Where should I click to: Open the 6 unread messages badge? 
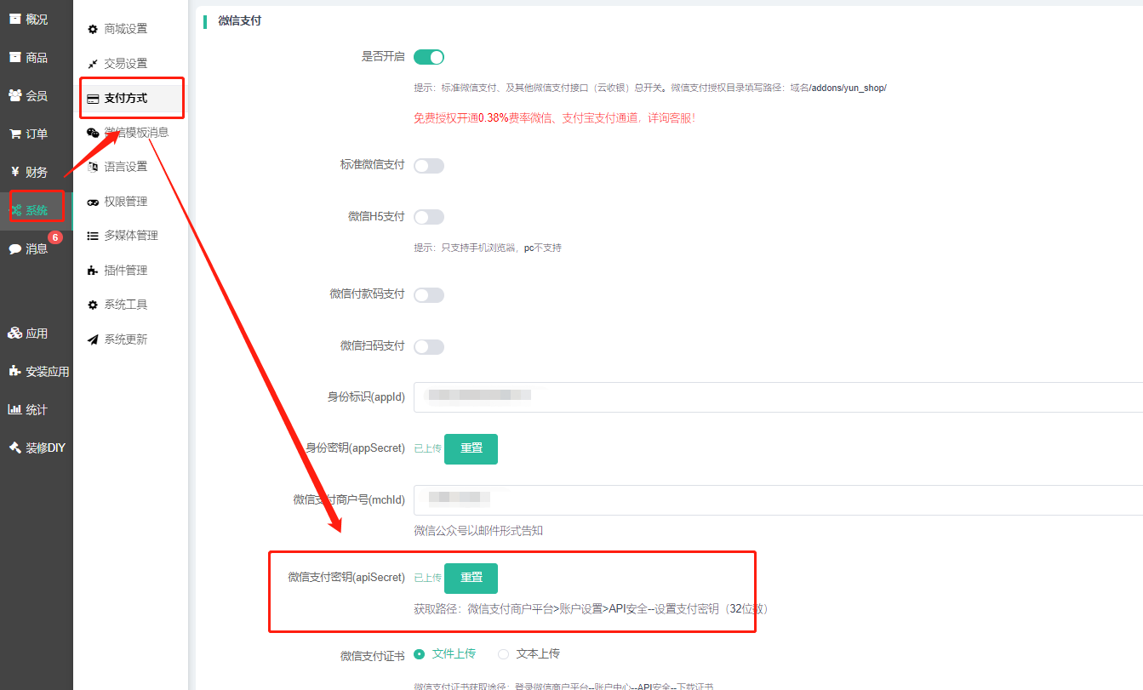coord(55,237)
